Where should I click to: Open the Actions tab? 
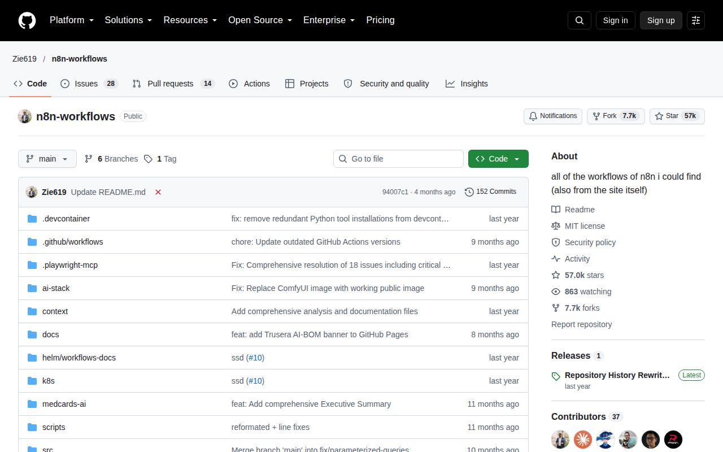click(x=249, y=84)
